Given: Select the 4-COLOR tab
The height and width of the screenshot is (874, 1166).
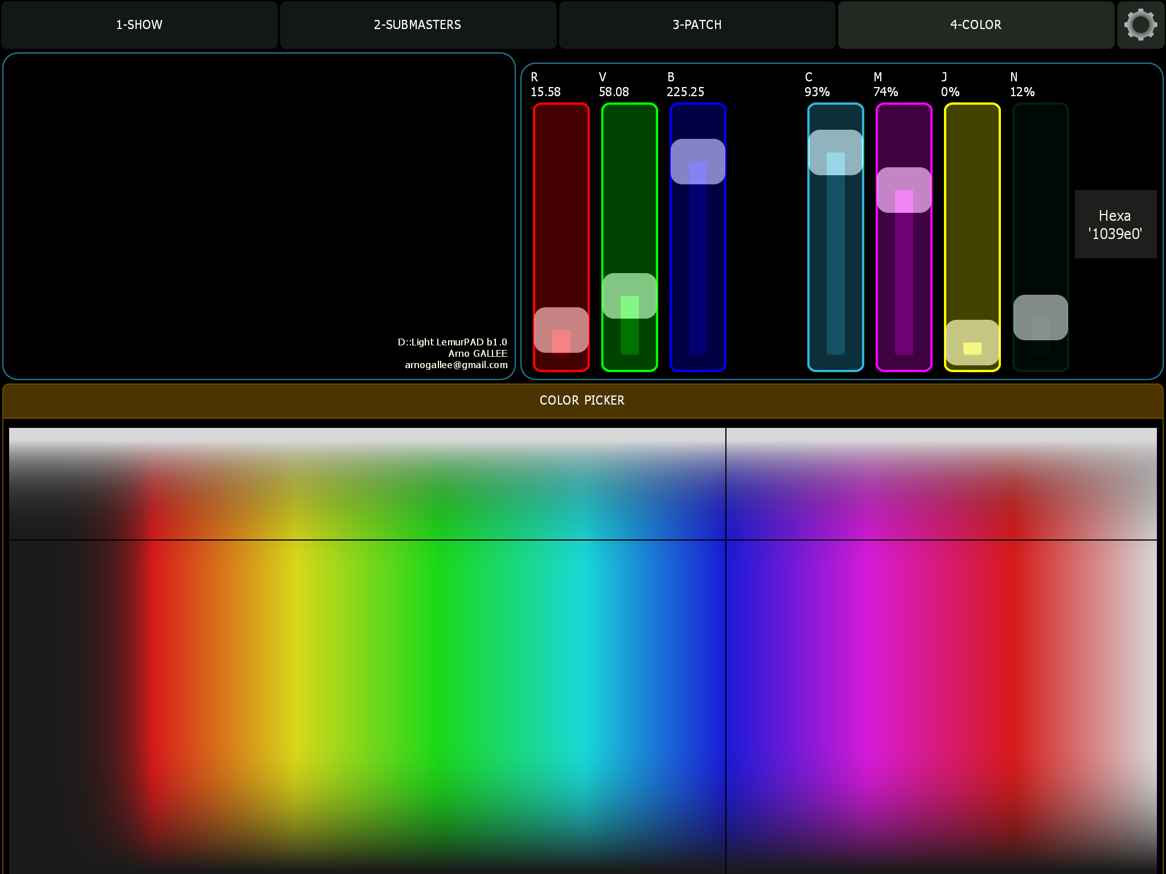Looking at the screenshot, I should tap(975, 24).
